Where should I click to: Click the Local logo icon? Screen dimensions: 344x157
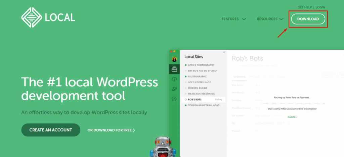[31, 17]
